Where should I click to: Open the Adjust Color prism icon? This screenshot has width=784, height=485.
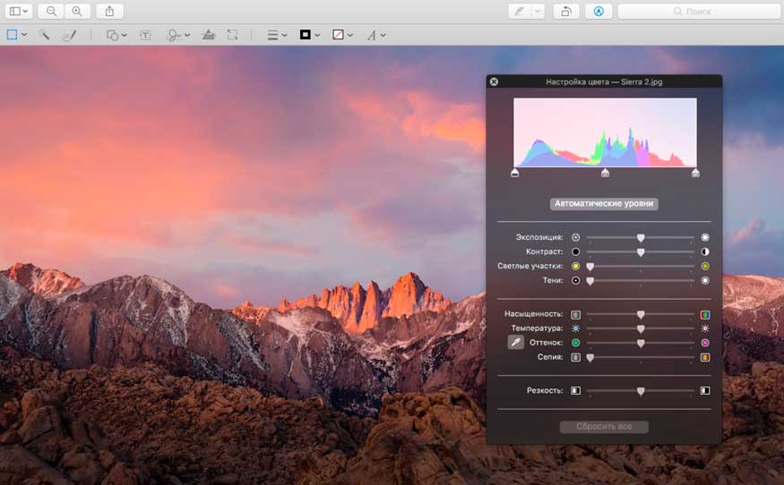208,35
